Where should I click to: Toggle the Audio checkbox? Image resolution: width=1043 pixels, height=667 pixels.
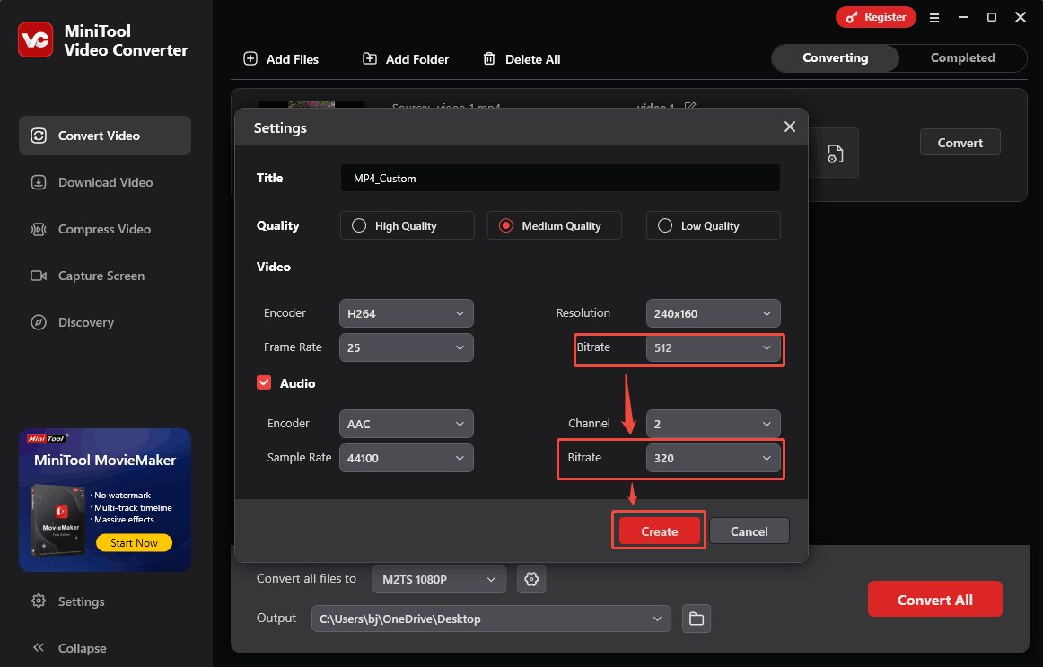[264, 382]
